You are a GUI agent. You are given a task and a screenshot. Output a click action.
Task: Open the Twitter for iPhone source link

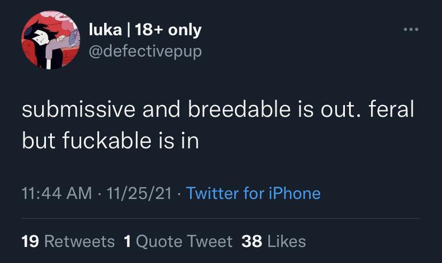click(253, 193)
